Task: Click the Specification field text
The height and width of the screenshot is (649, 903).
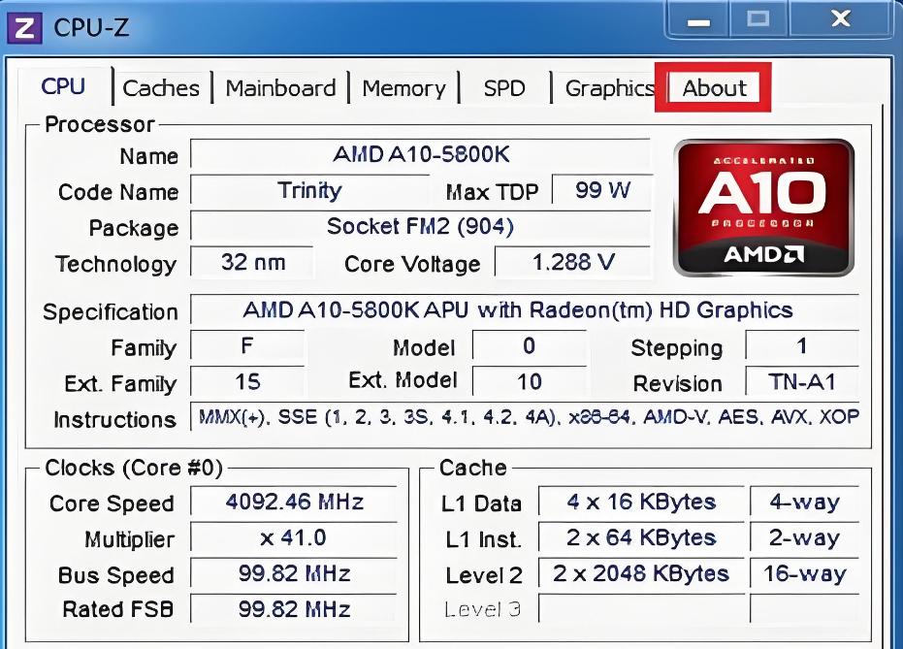Action: click(x=525, y=309)
